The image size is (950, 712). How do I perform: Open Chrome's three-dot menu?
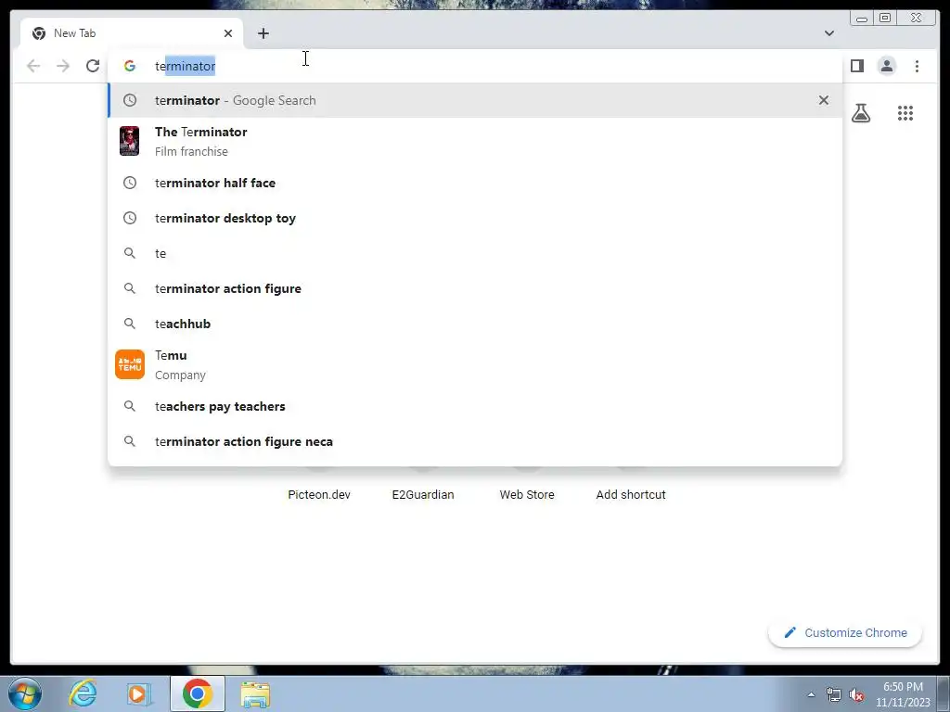click(917, 66)
